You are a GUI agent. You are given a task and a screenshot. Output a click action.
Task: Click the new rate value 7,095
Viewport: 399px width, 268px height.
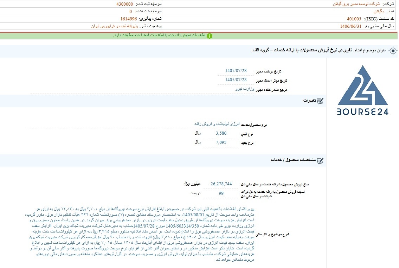tap(221, 142)
